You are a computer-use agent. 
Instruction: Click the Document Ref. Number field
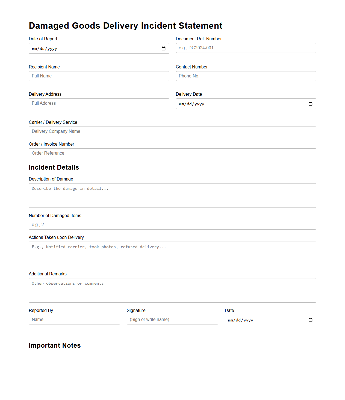pos(246,48)
